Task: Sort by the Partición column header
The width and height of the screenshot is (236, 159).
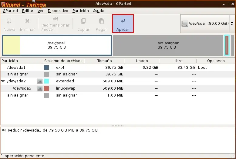Action: [x=22, y=61]
